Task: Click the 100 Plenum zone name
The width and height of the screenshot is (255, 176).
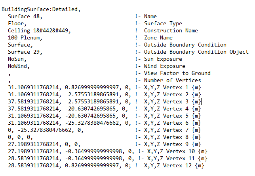Action: 25,38
